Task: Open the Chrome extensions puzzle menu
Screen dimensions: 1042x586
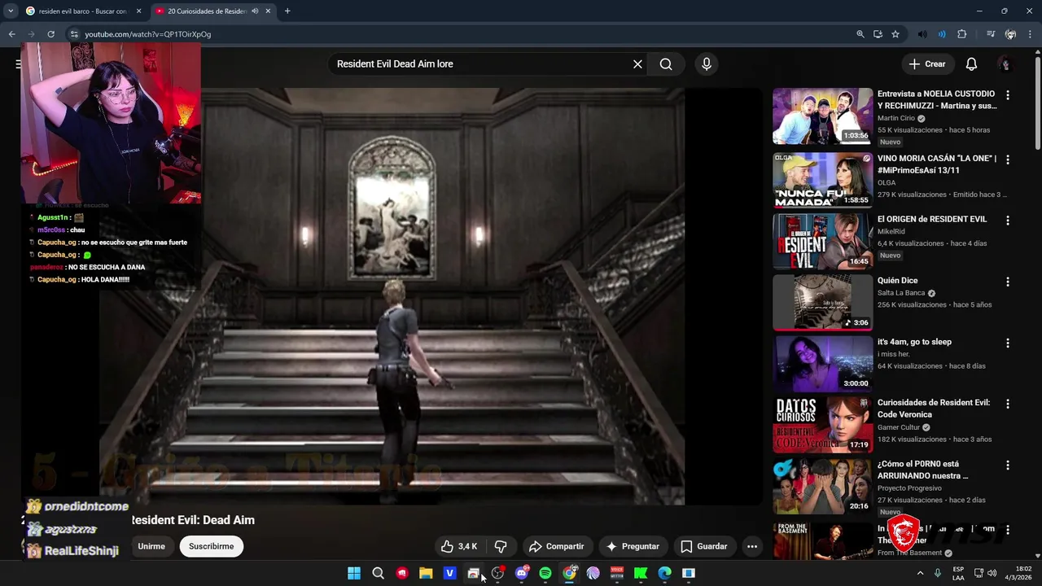Action: coord(962,34)
